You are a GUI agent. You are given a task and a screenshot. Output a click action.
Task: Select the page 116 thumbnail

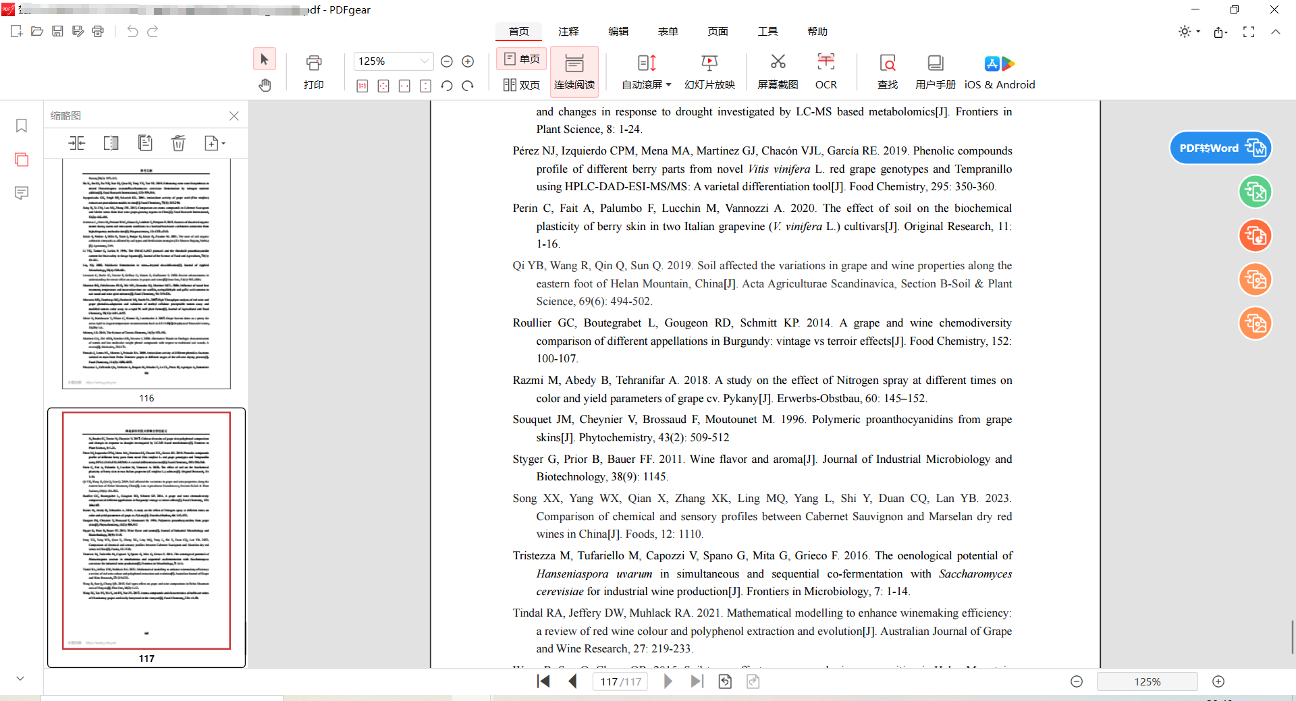tap(146, 273)
